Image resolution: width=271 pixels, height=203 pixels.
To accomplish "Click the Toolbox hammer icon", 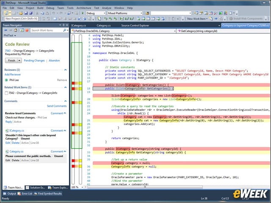I will pyautogui.click(x=216, y=13).
